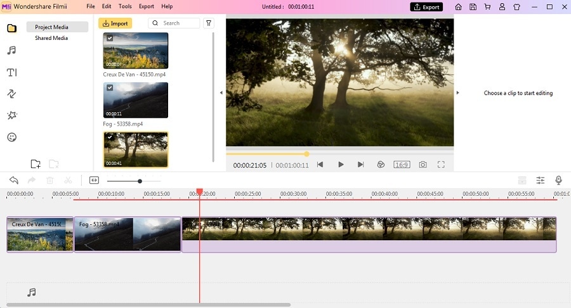Split clip with scissors icon

(68, 180)
